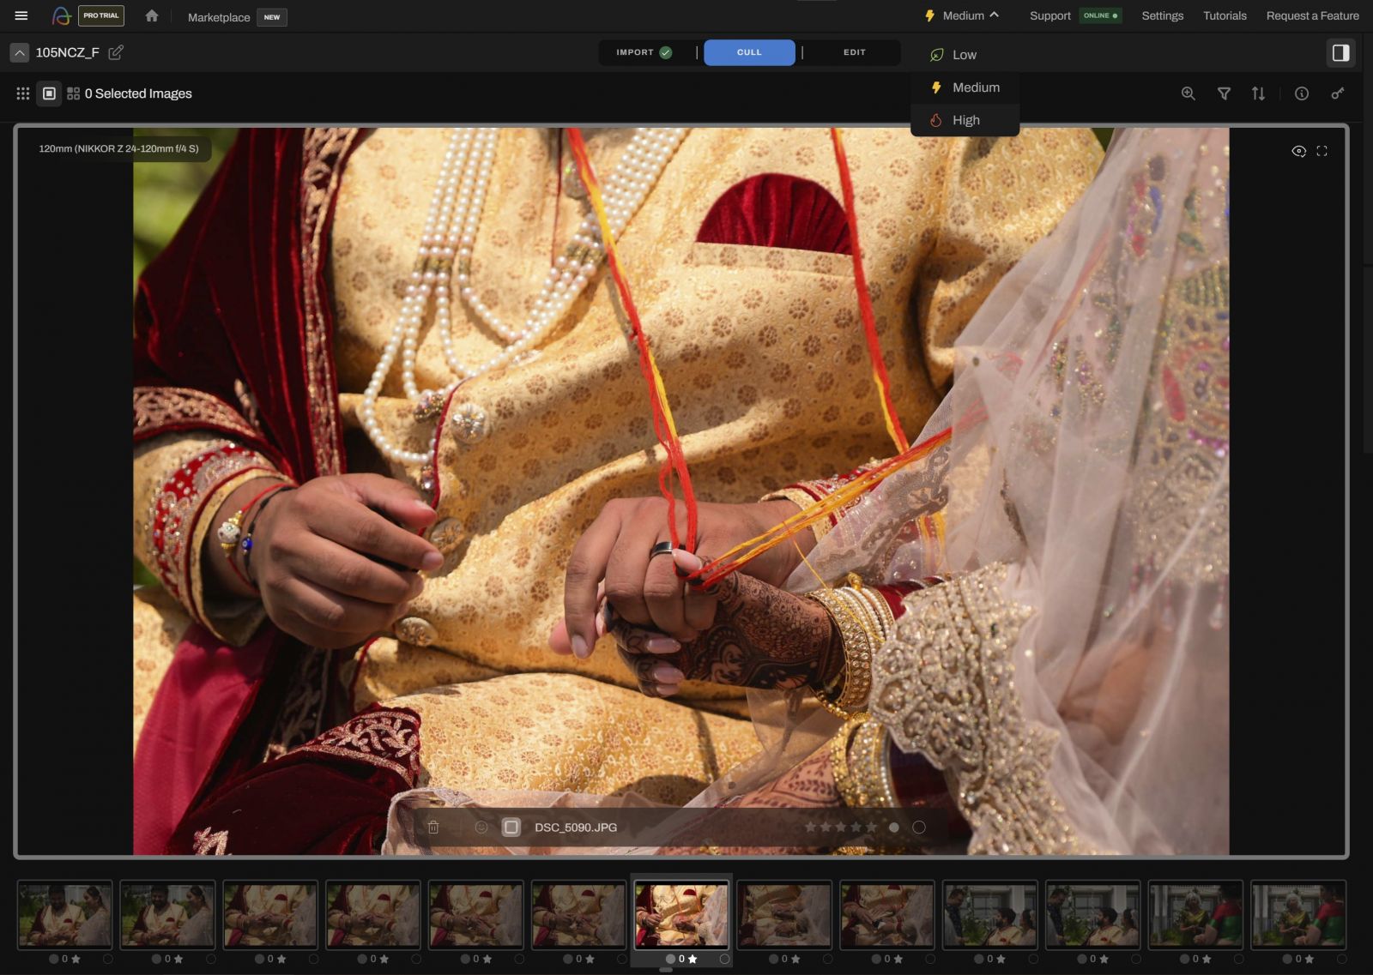
Task: Select High performance mode
Action: (x=966, y=120)
